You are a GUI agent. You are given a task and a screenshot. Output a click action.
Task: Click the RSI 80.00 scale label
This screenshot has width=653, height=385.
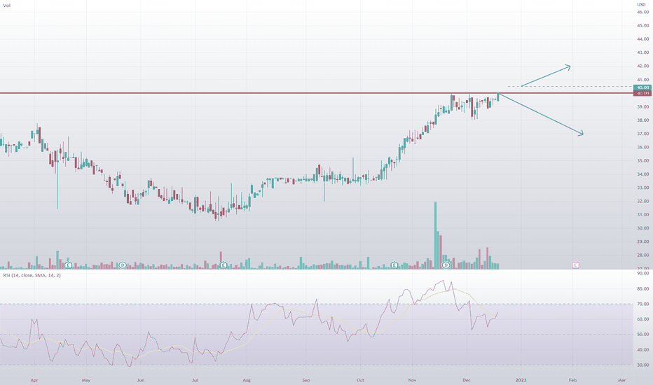[x=642, y=289]
